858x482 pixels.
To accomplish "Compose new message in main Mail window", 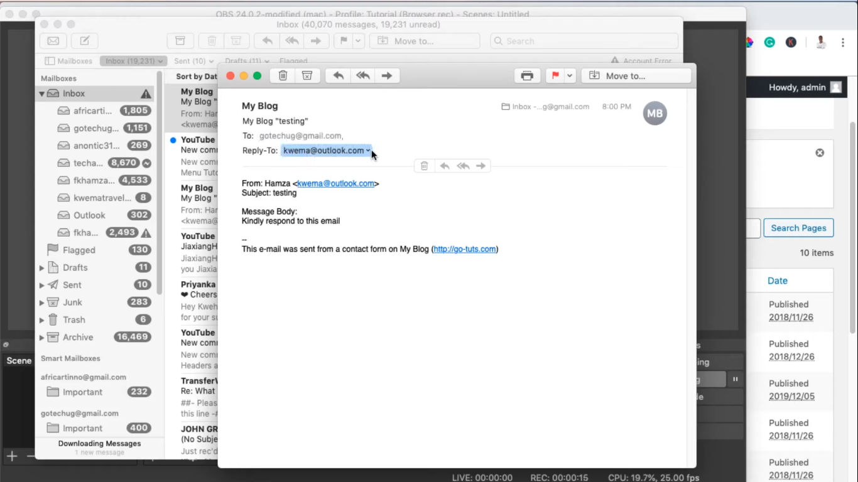I will [x=85, y=41].
